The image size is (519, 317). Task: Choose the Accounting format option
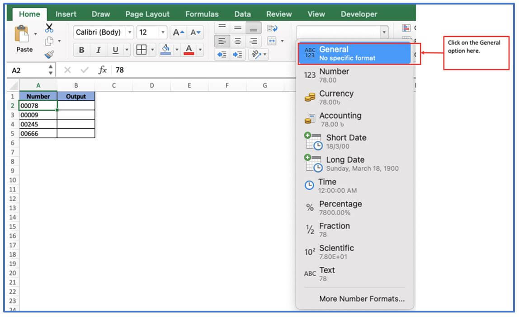click(354, 120)
